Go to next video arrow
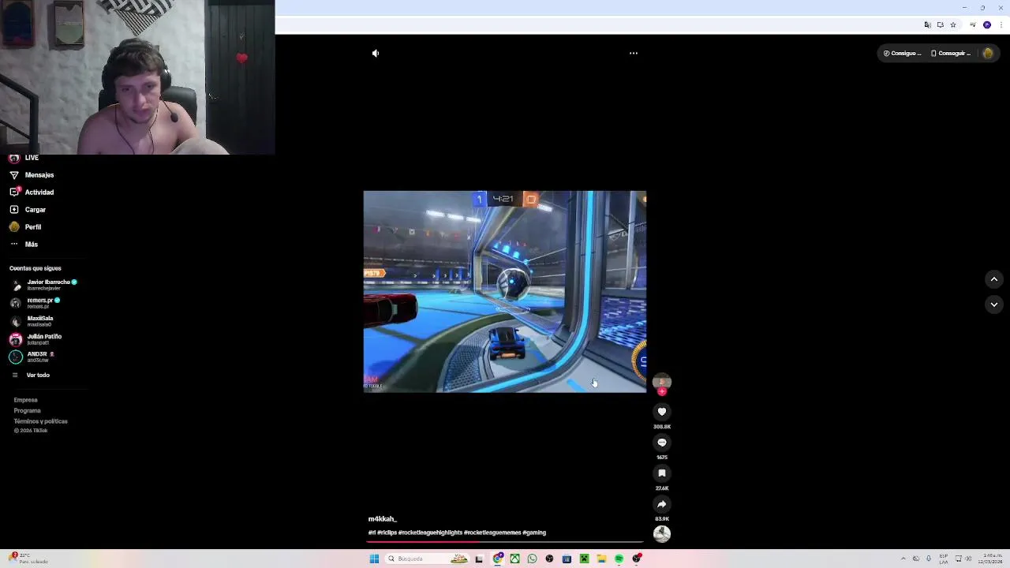This screenshot has height=568, width=1010. pyautogui.click(x=994, y=305)
